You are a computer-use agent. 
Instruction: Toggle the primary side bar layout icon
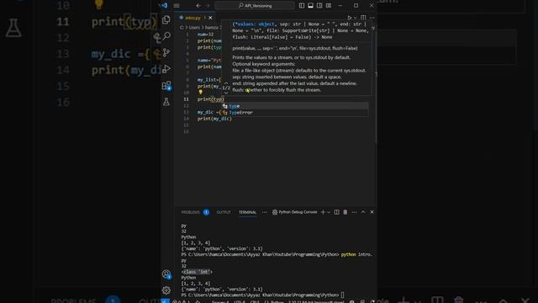tap(301, 6)
